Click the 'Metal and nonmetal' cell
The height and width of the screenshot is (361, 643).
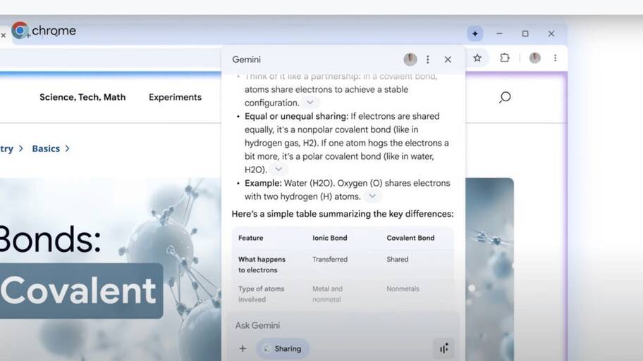point(327,294)
